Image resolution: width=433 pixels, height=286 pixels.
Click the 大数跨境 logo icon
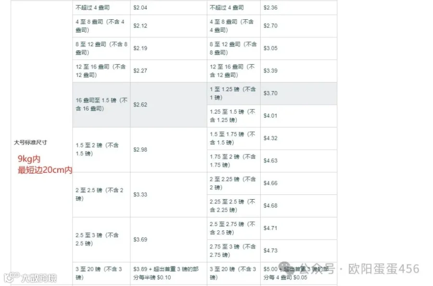12,277
